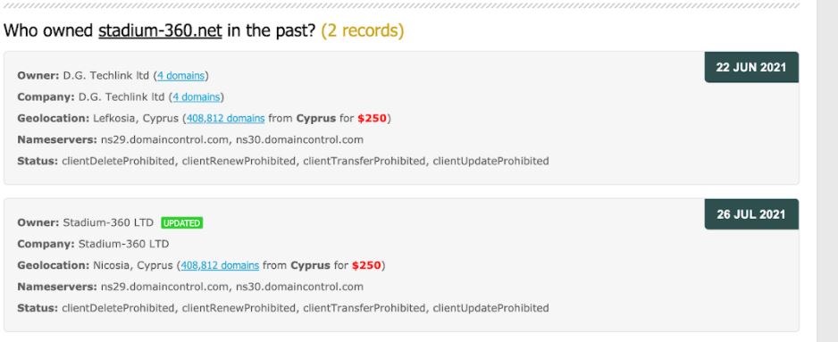Click the Lefkosia, Cyprus geolocation text

tap(136, 119)
